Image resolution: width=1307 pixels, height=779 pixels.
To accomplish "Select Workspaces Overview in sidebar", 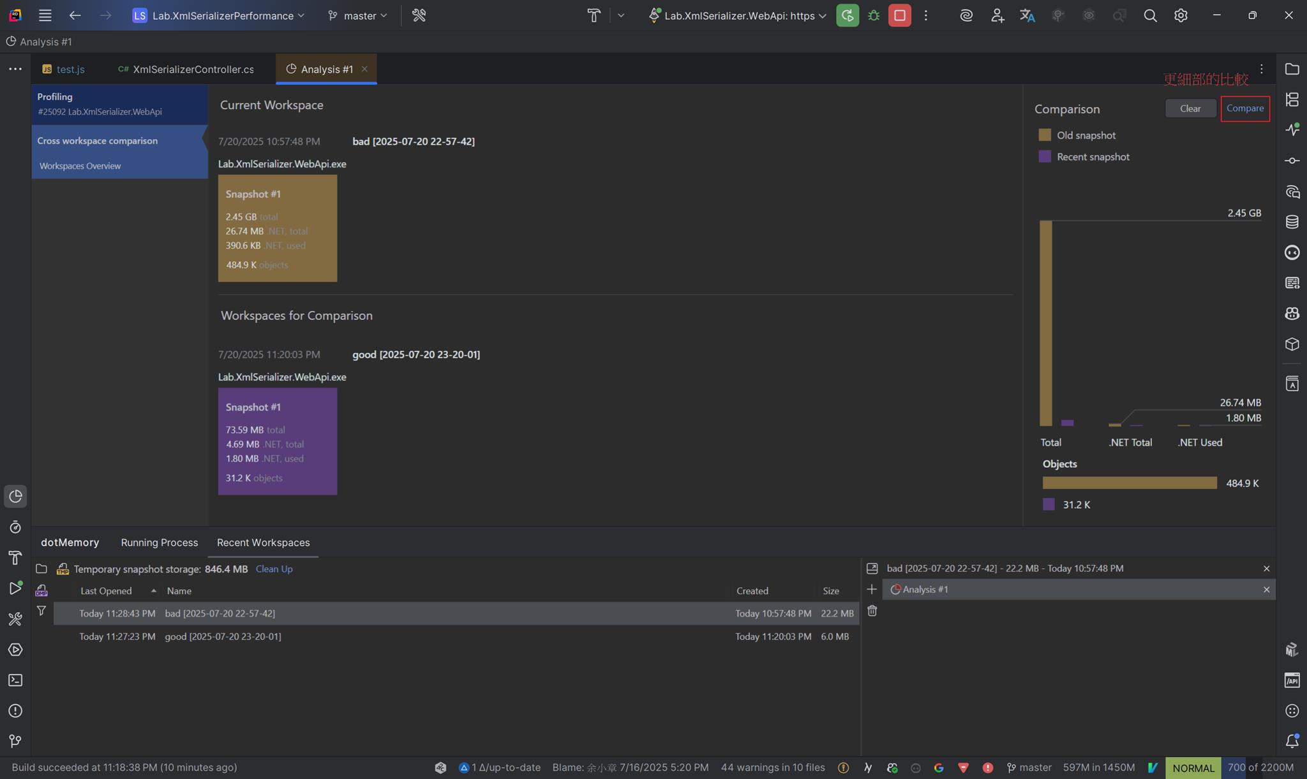I will pos(80,166).
